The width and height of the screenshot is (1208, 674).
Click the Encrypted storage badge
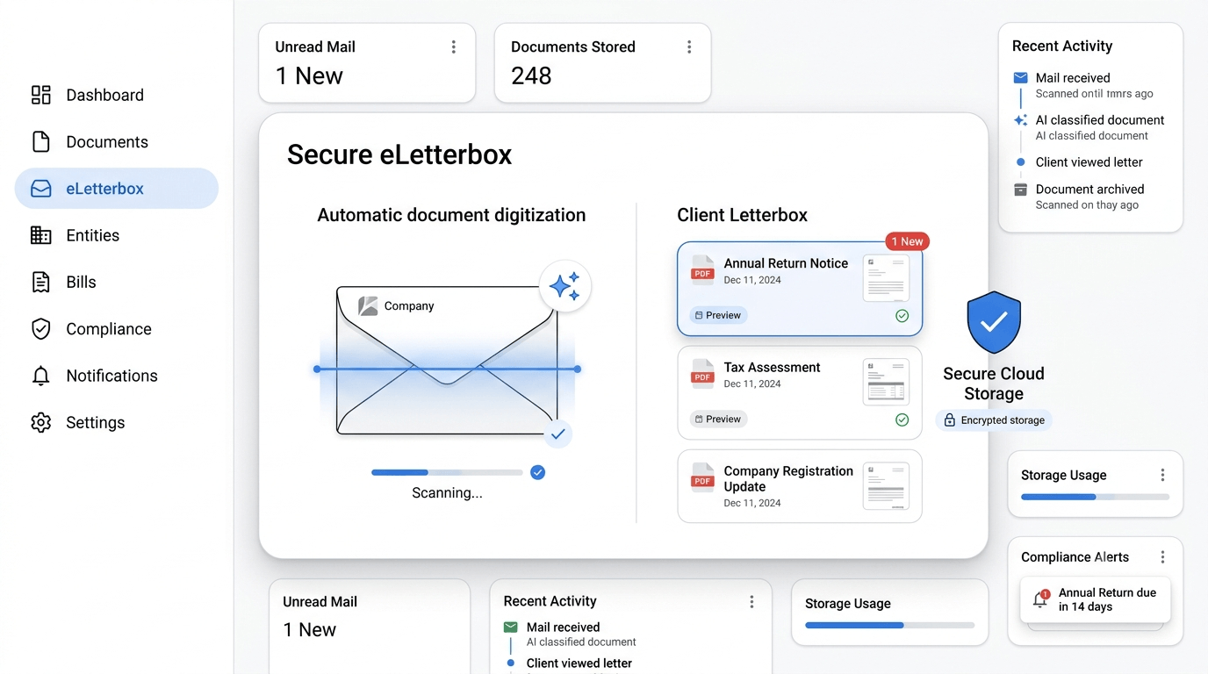tap(994, 420)
